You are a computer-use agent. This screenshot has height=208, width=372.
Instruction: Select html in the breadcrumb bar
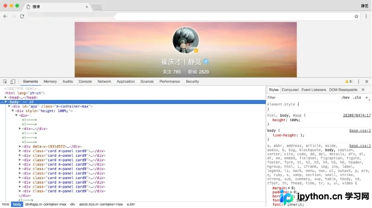point(6,204)
